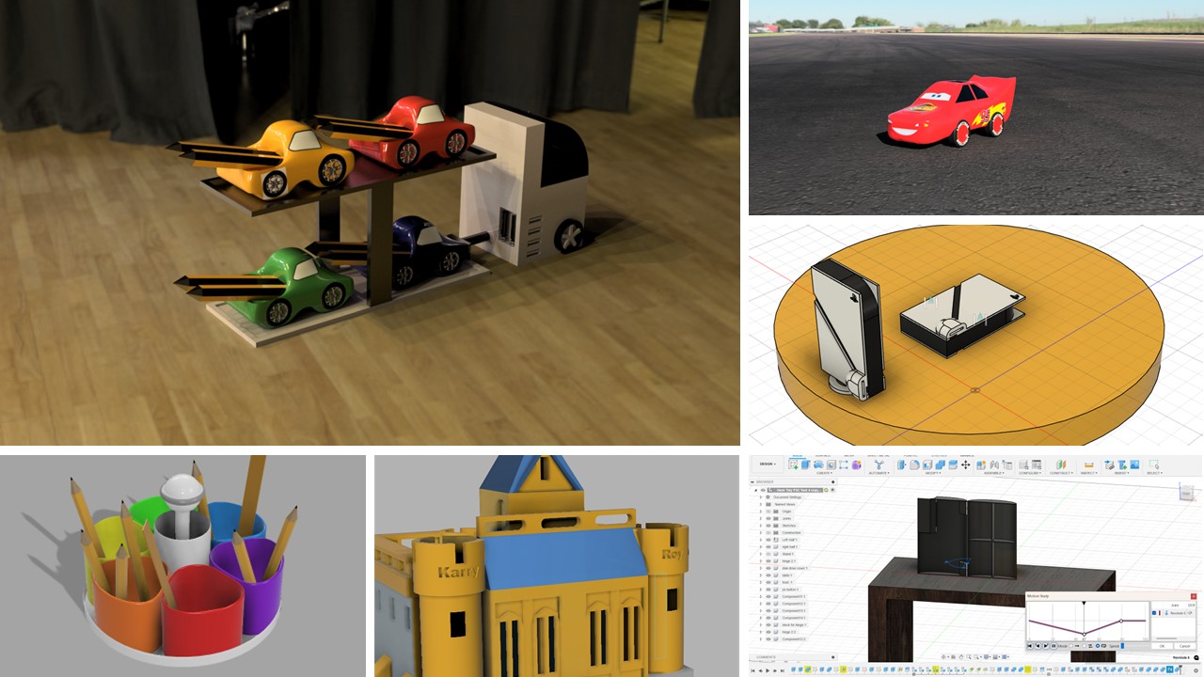Open the INSERT menu label

(1121, 473)
